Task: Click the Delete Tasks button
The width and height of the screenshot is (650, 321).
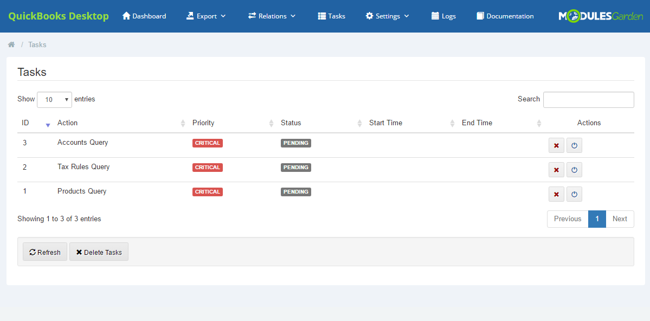Action: coord(99,252)
